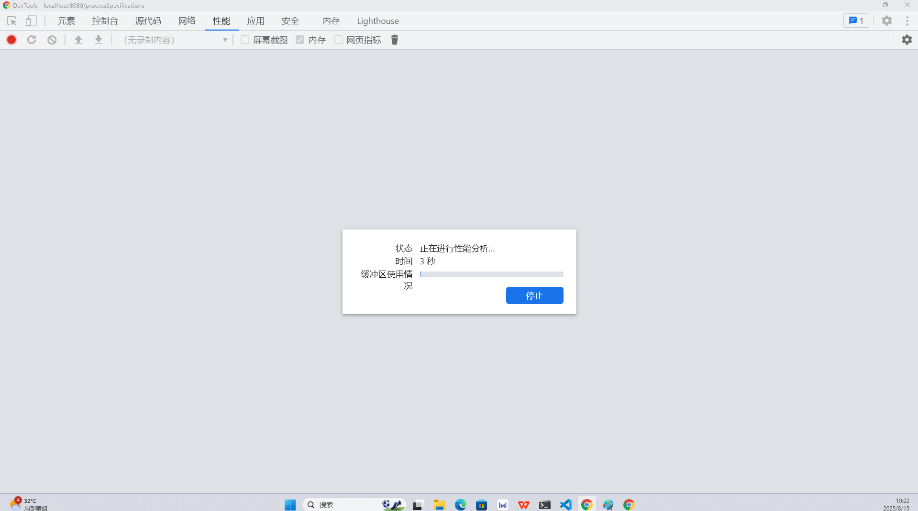918x511 pixels.
Task: Switch to the active Chrome taskbar icon
Action: coord(587,504)
